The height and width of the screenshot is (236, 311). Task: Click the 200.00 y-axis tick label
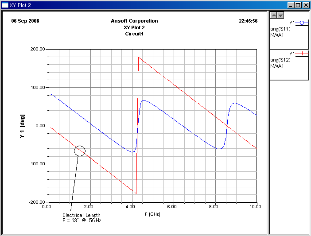[38, 49]
